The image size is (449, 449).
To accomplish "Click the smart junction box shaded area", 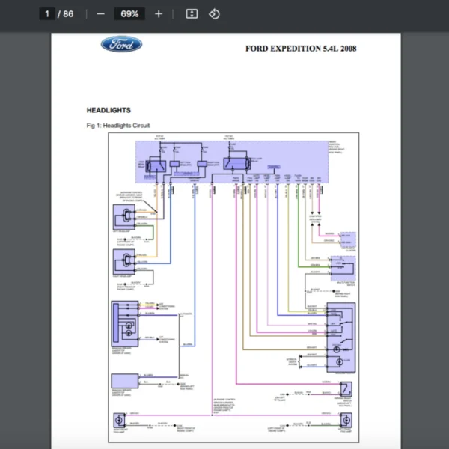I will 232,162.
